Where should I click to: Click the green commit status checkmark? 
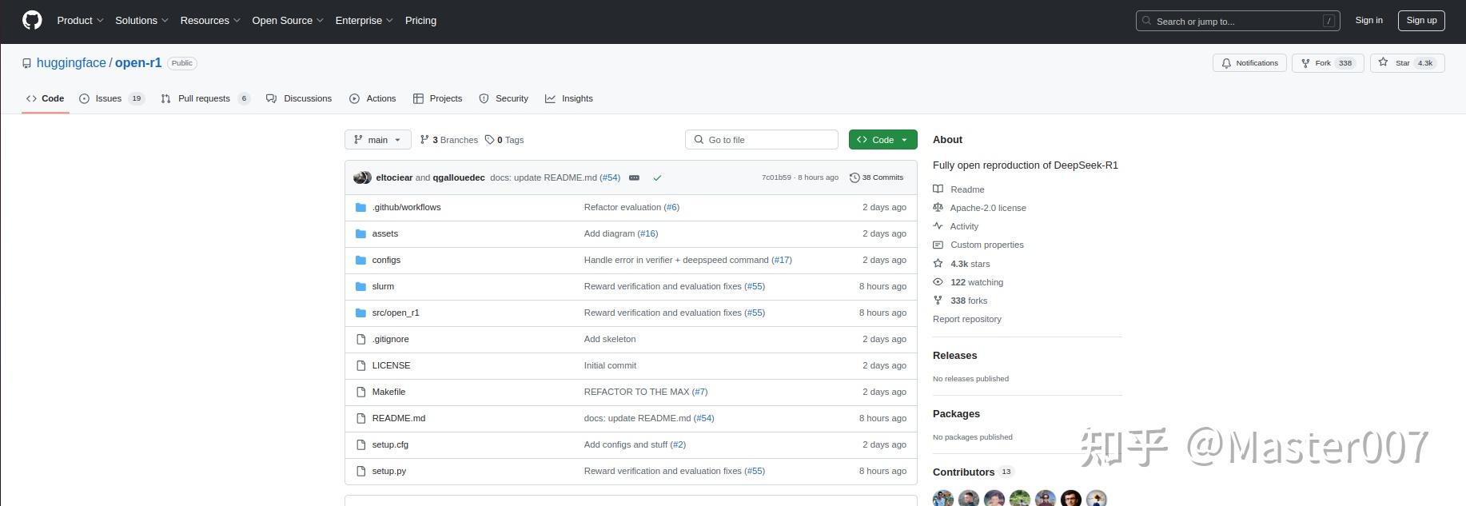pos(657,177)
